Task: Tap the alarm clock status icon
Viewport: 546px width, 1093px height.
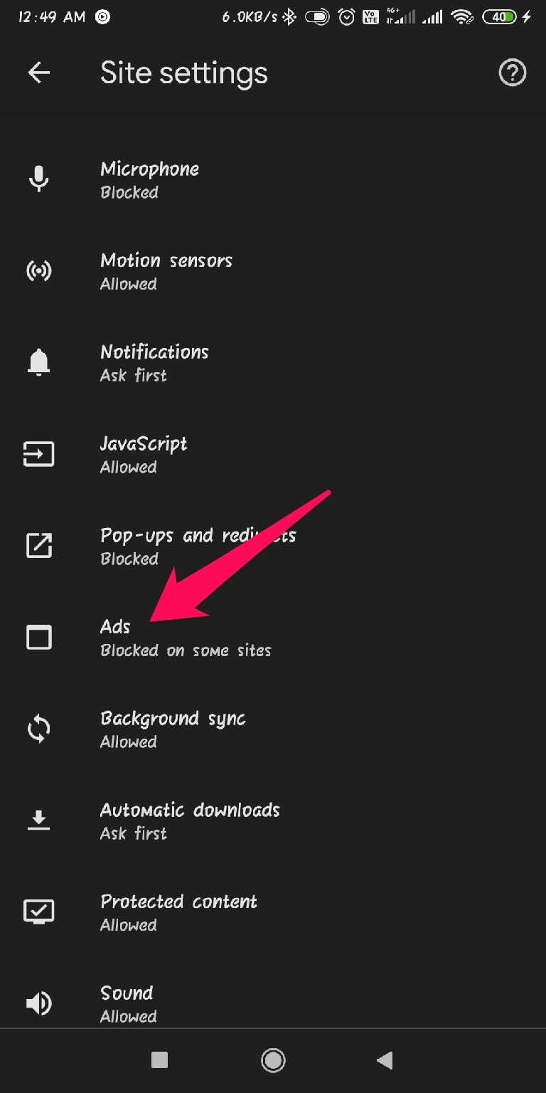Action: point(346,17)
